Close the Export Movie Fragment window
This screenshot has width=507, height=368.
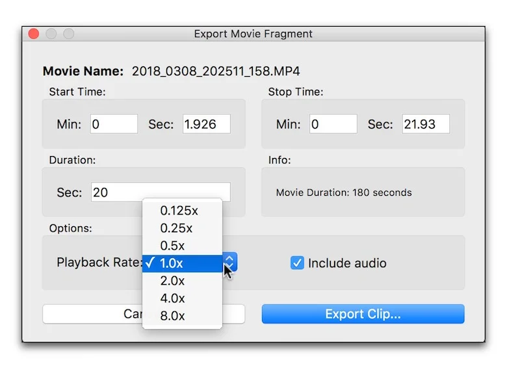34,34
